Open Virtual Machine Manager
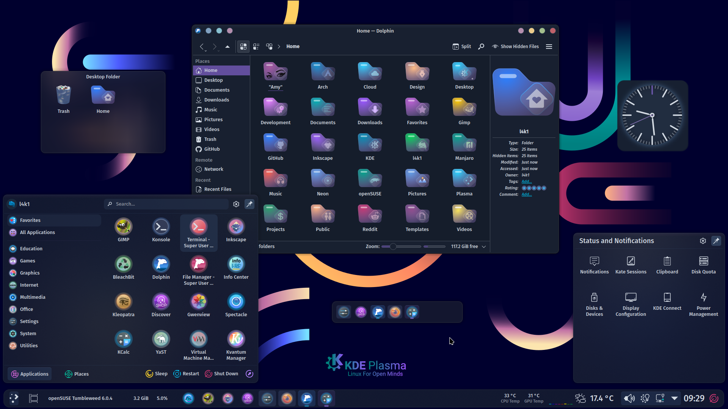 point(198,345)
